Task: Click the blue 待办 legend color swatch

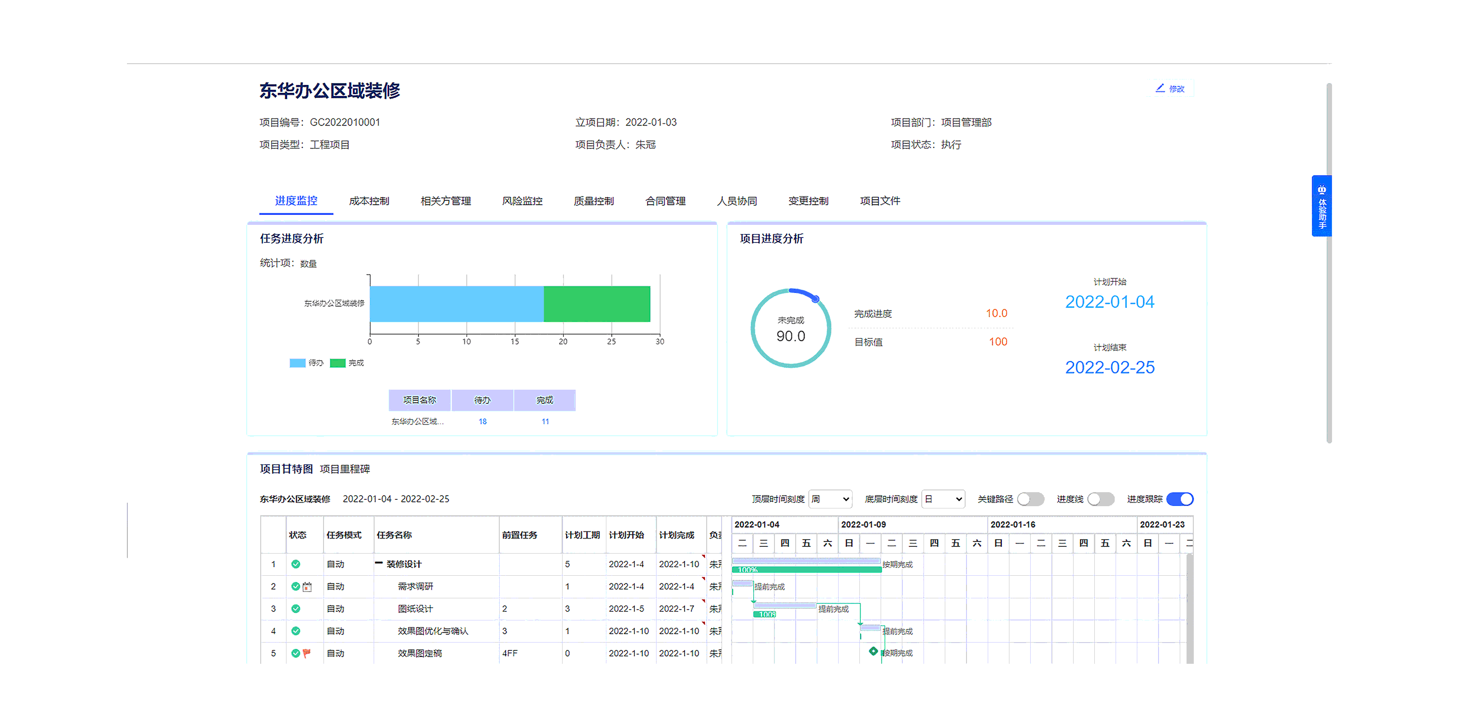Action: (x=297, y=363)
